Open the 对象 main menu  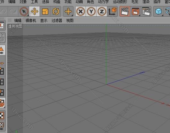pyautogui.click(x=23, y=2)
